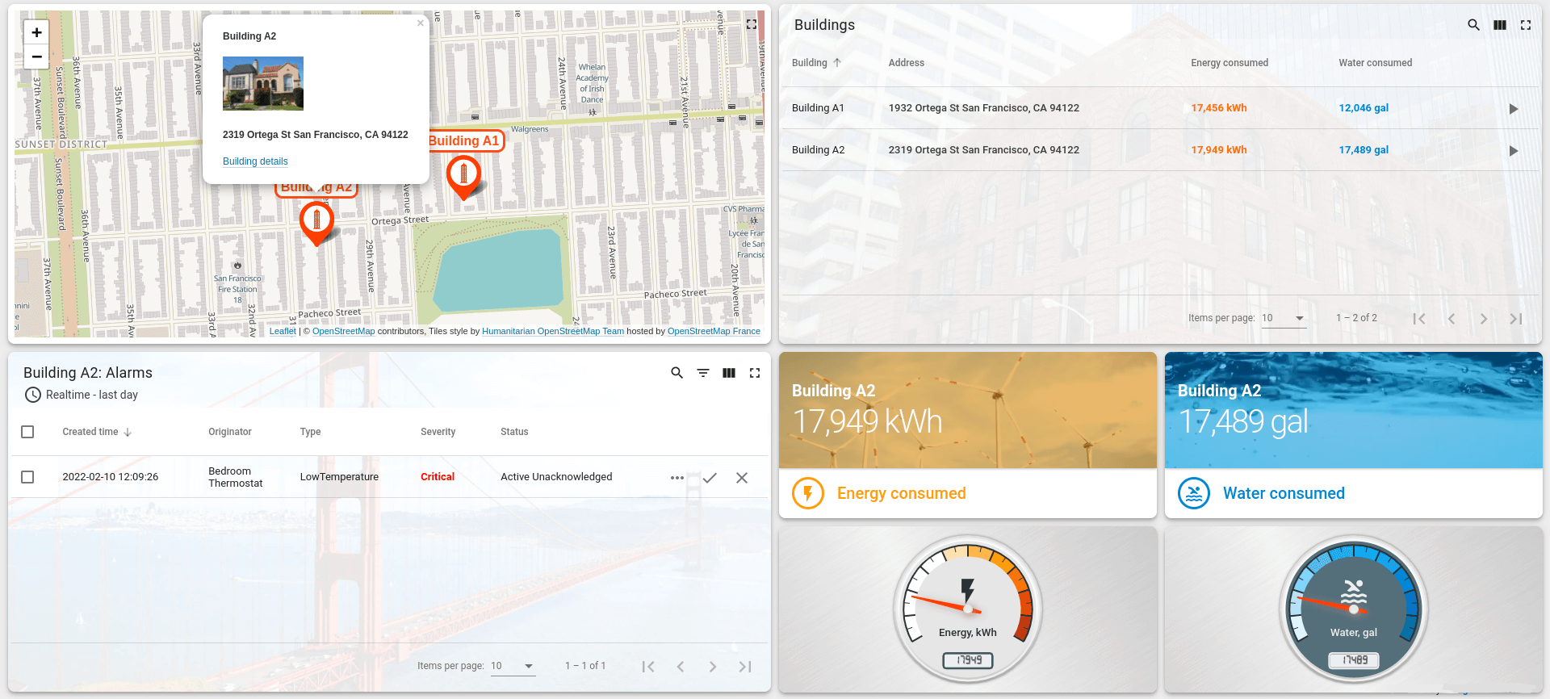Check the Bedroom Thermostat alarm row
Image resolution: width=1550 pixels, height=699 pixels.
[x=27, y=477]
